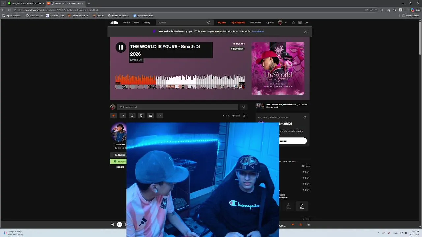Open the Library page
The height and width of the screenshot is (237, 422).
pos(146,23)
